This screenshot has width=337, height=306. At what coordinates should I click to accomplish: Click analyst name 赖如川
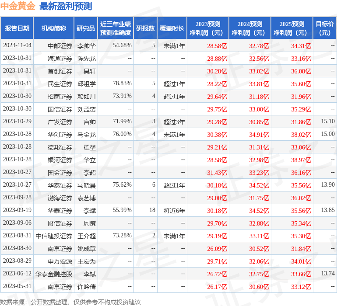[86, 97]
